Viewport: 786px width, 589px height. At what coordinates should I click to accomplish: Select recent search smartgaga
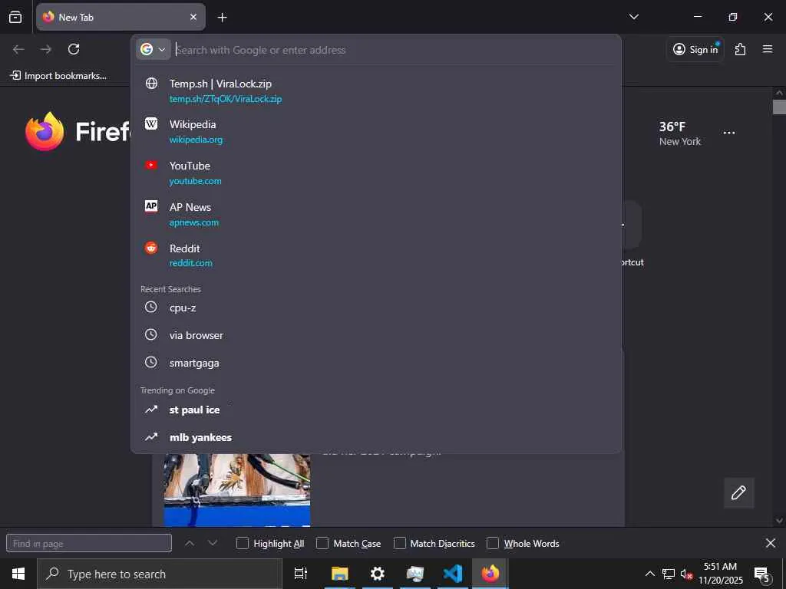click(x=376, y=363)
